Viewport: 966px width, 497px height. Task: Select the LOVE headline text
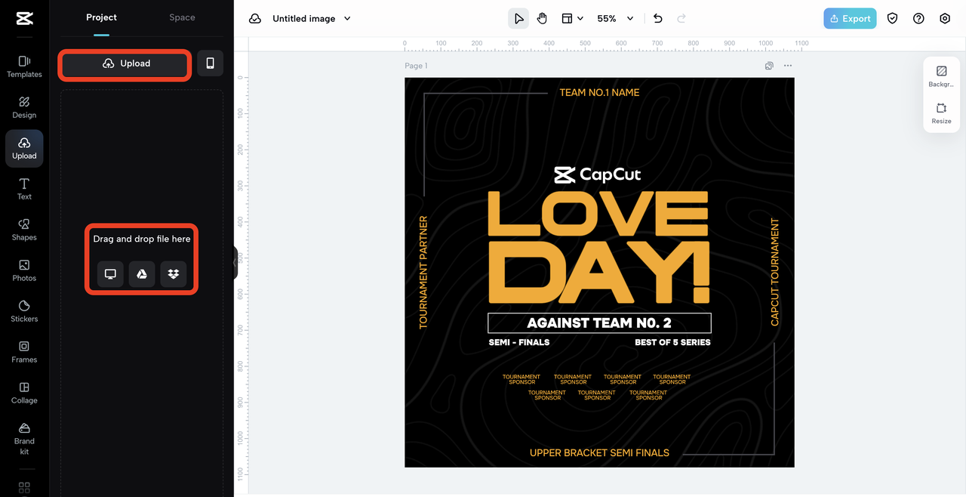[598, 215]
